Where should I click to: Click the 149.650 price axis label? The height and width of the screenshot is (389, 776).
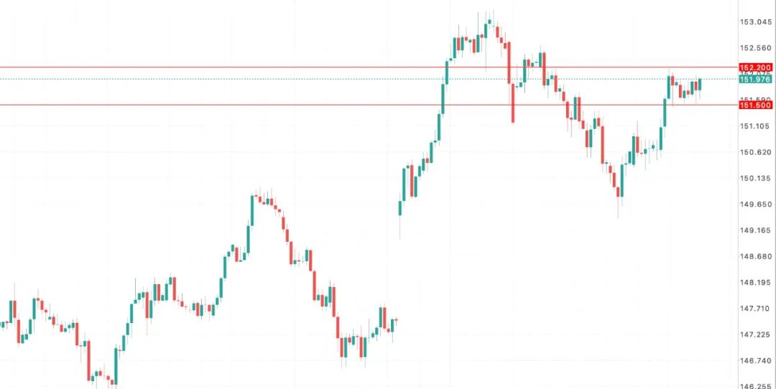pos(755,205)
